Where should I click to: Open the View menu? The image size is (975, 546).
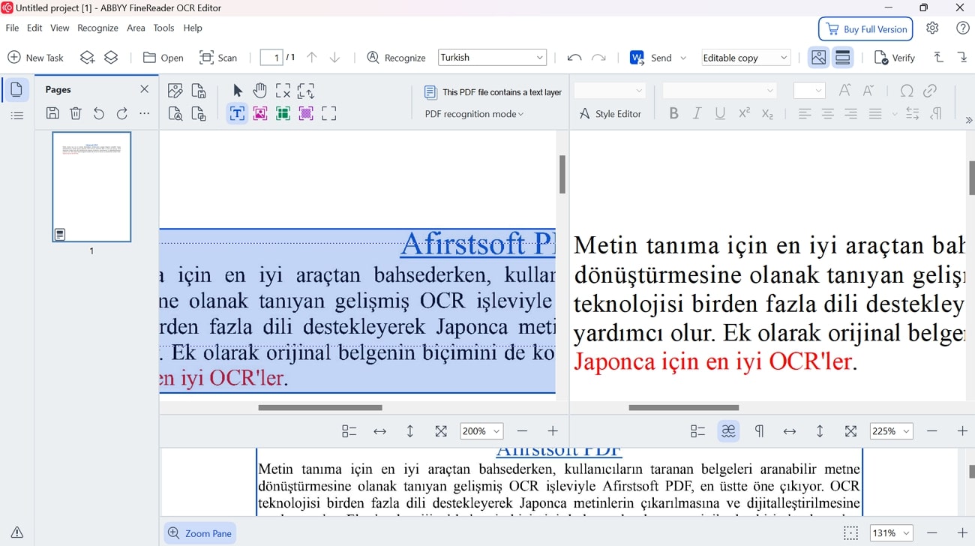[x=60, y=28]
